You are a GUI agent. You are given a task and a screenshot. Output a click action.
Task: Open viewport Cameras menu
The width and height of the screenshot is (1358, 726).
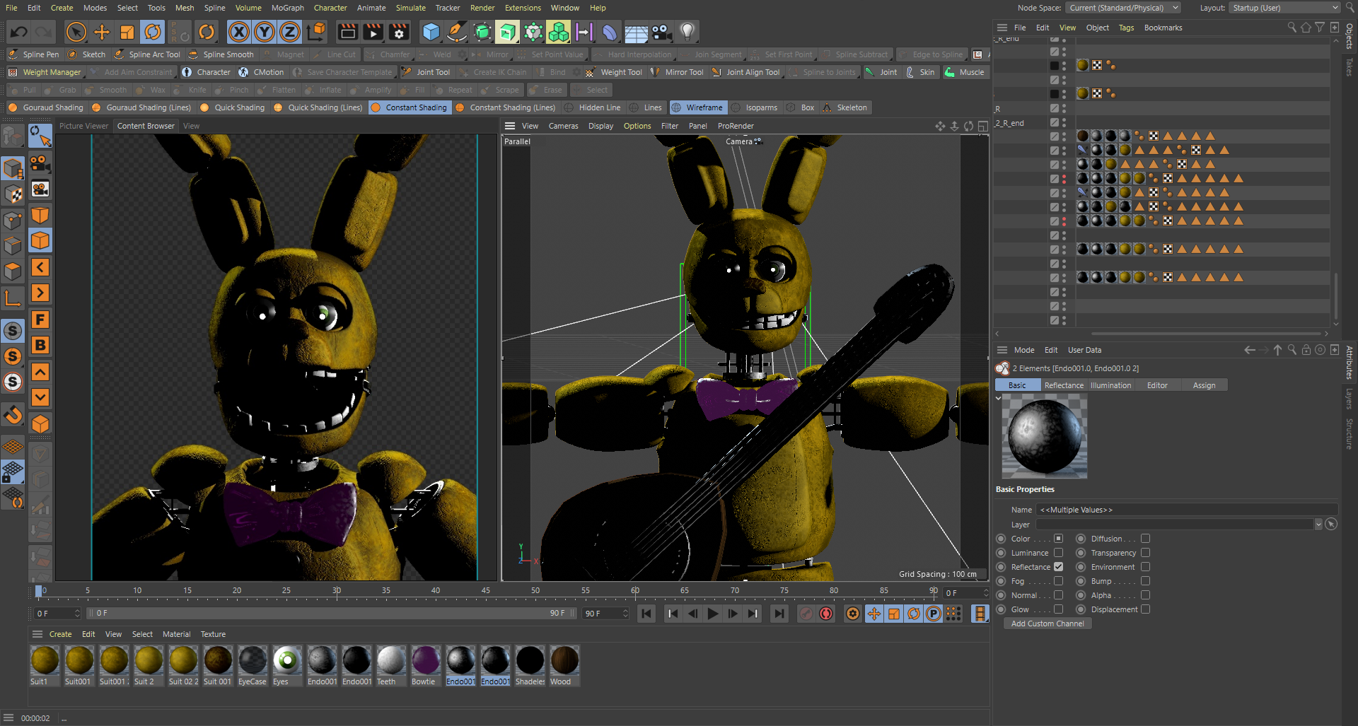coord(563,126)
